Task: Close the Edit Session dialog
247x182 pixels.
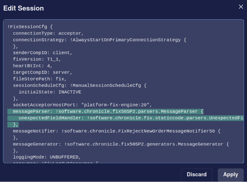Action: click(241, 7)
